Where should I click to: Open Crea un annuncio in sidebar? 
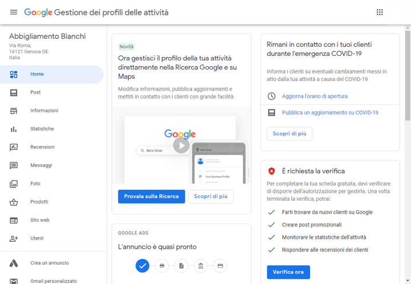51,263
